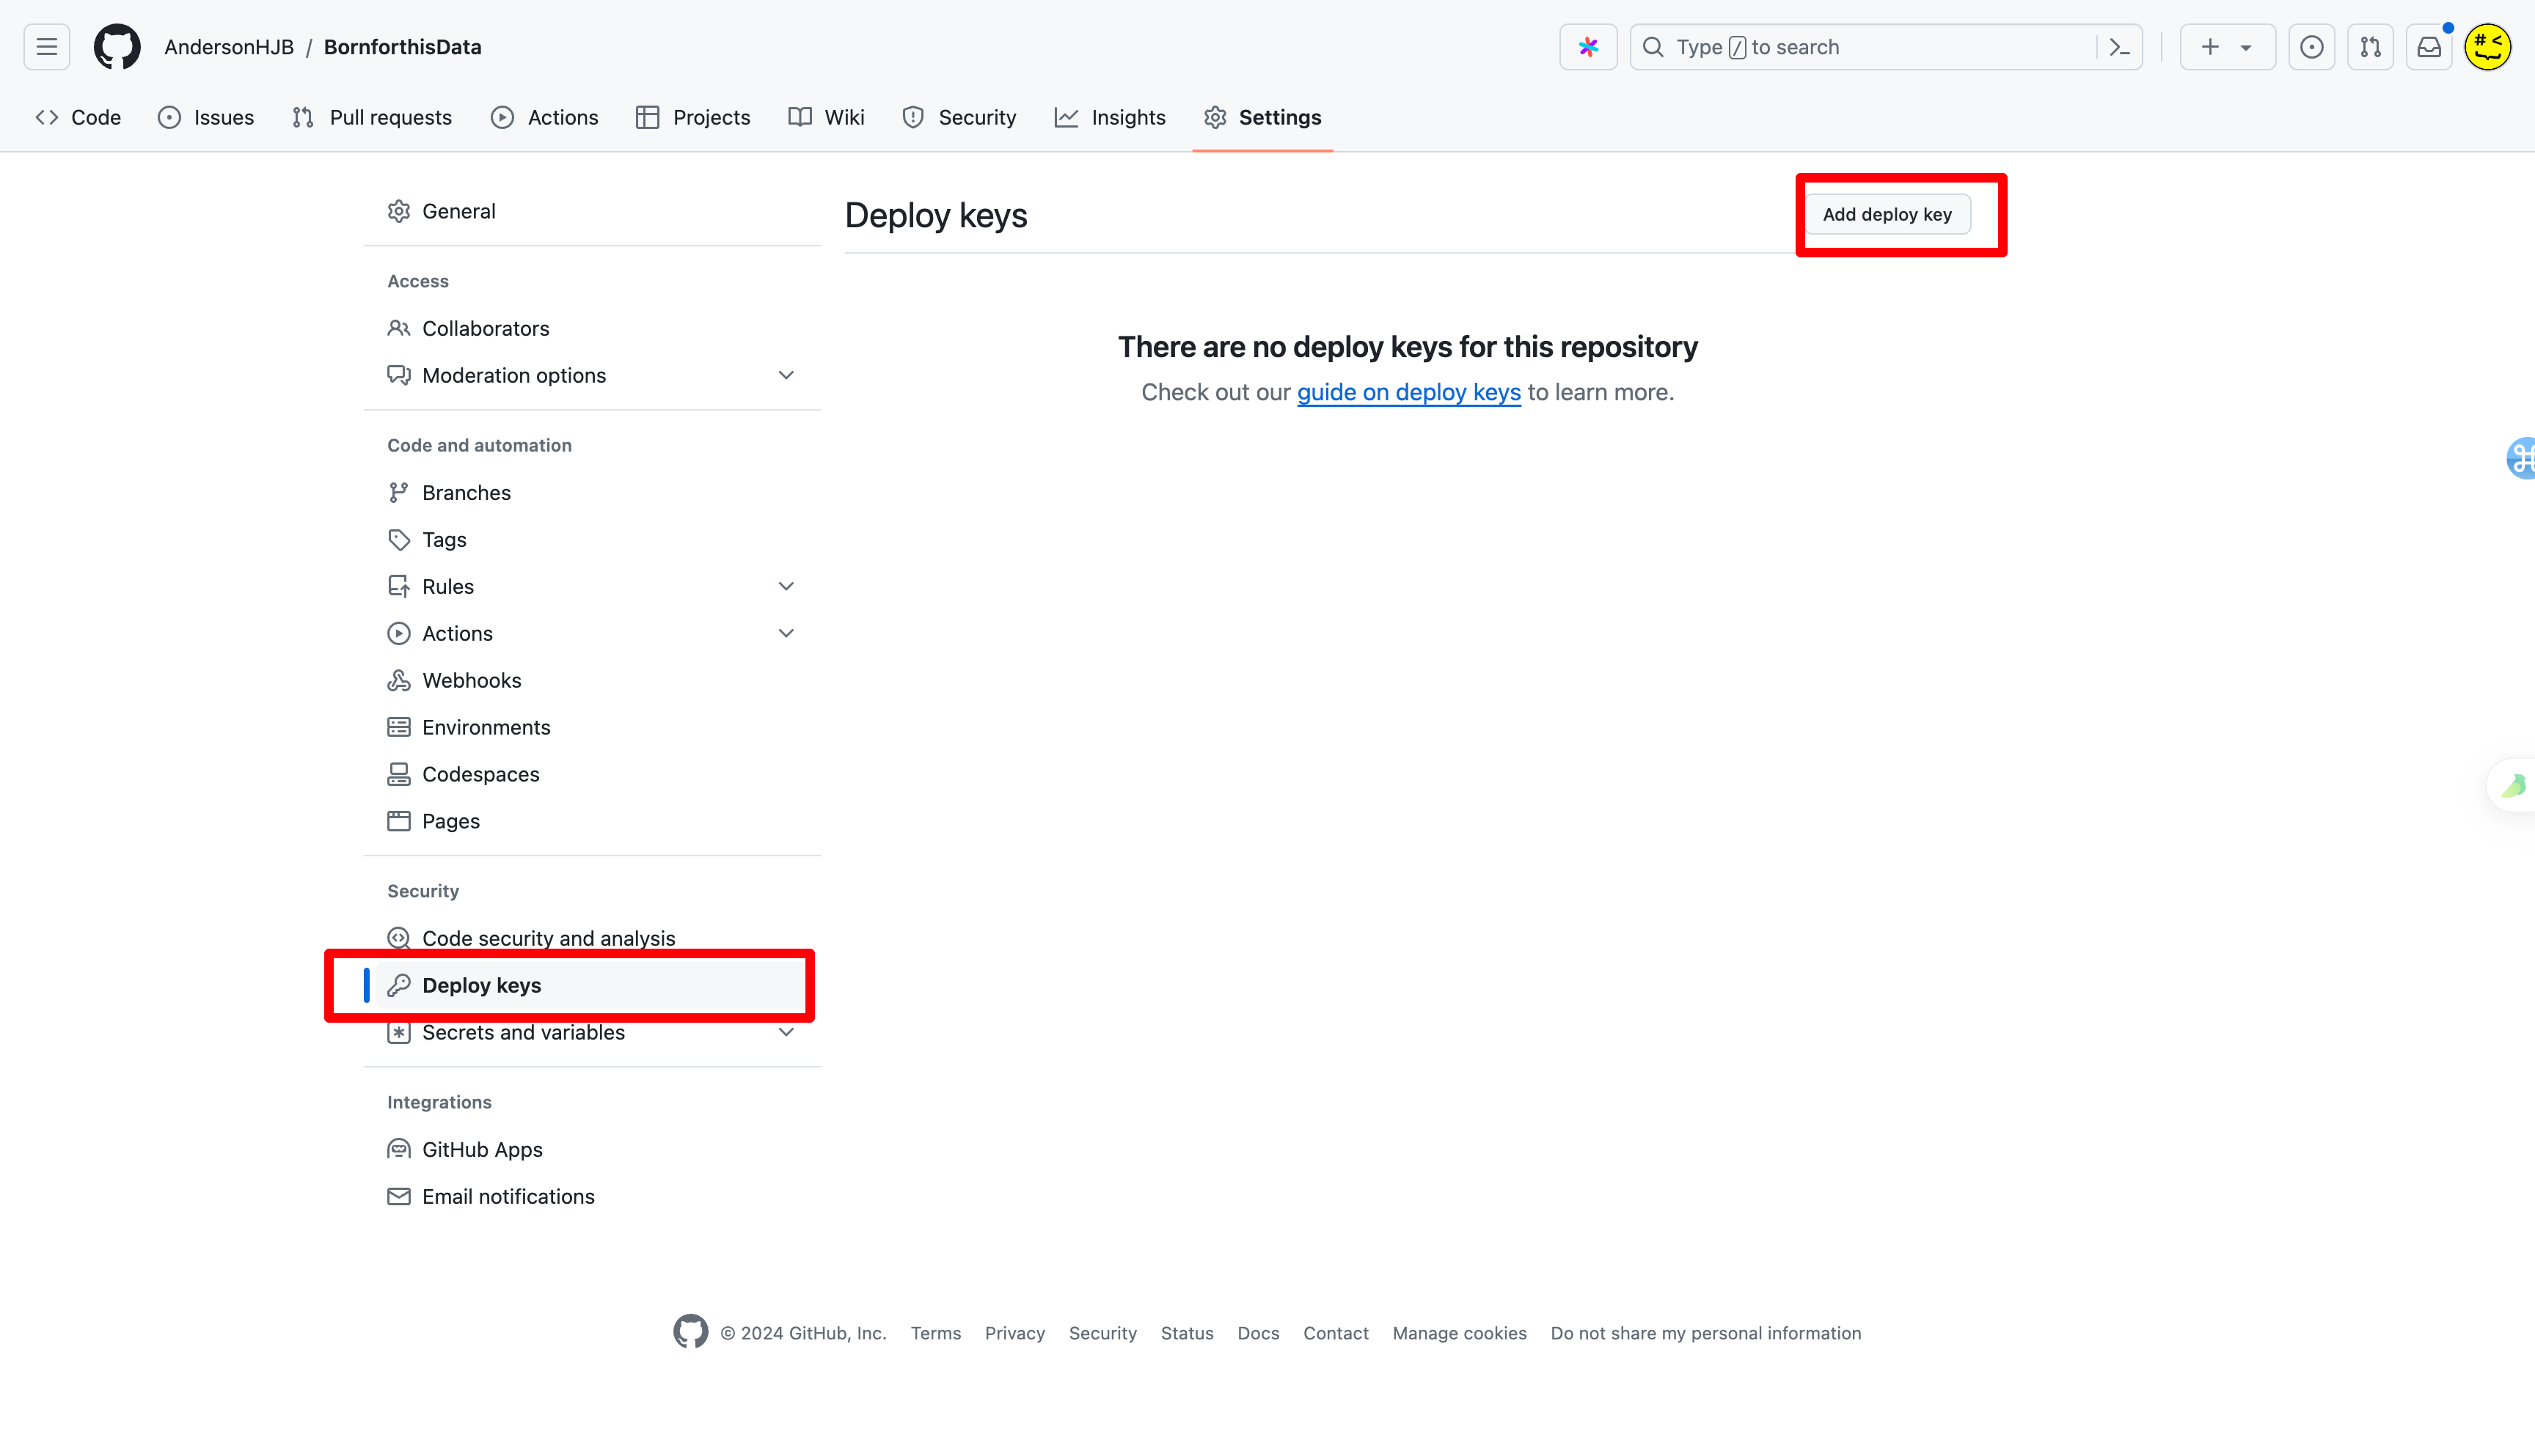Click Do not share my personal information
Image resolution: width=2535 pixels, height=1456 pixels.
[1705, 1333]
